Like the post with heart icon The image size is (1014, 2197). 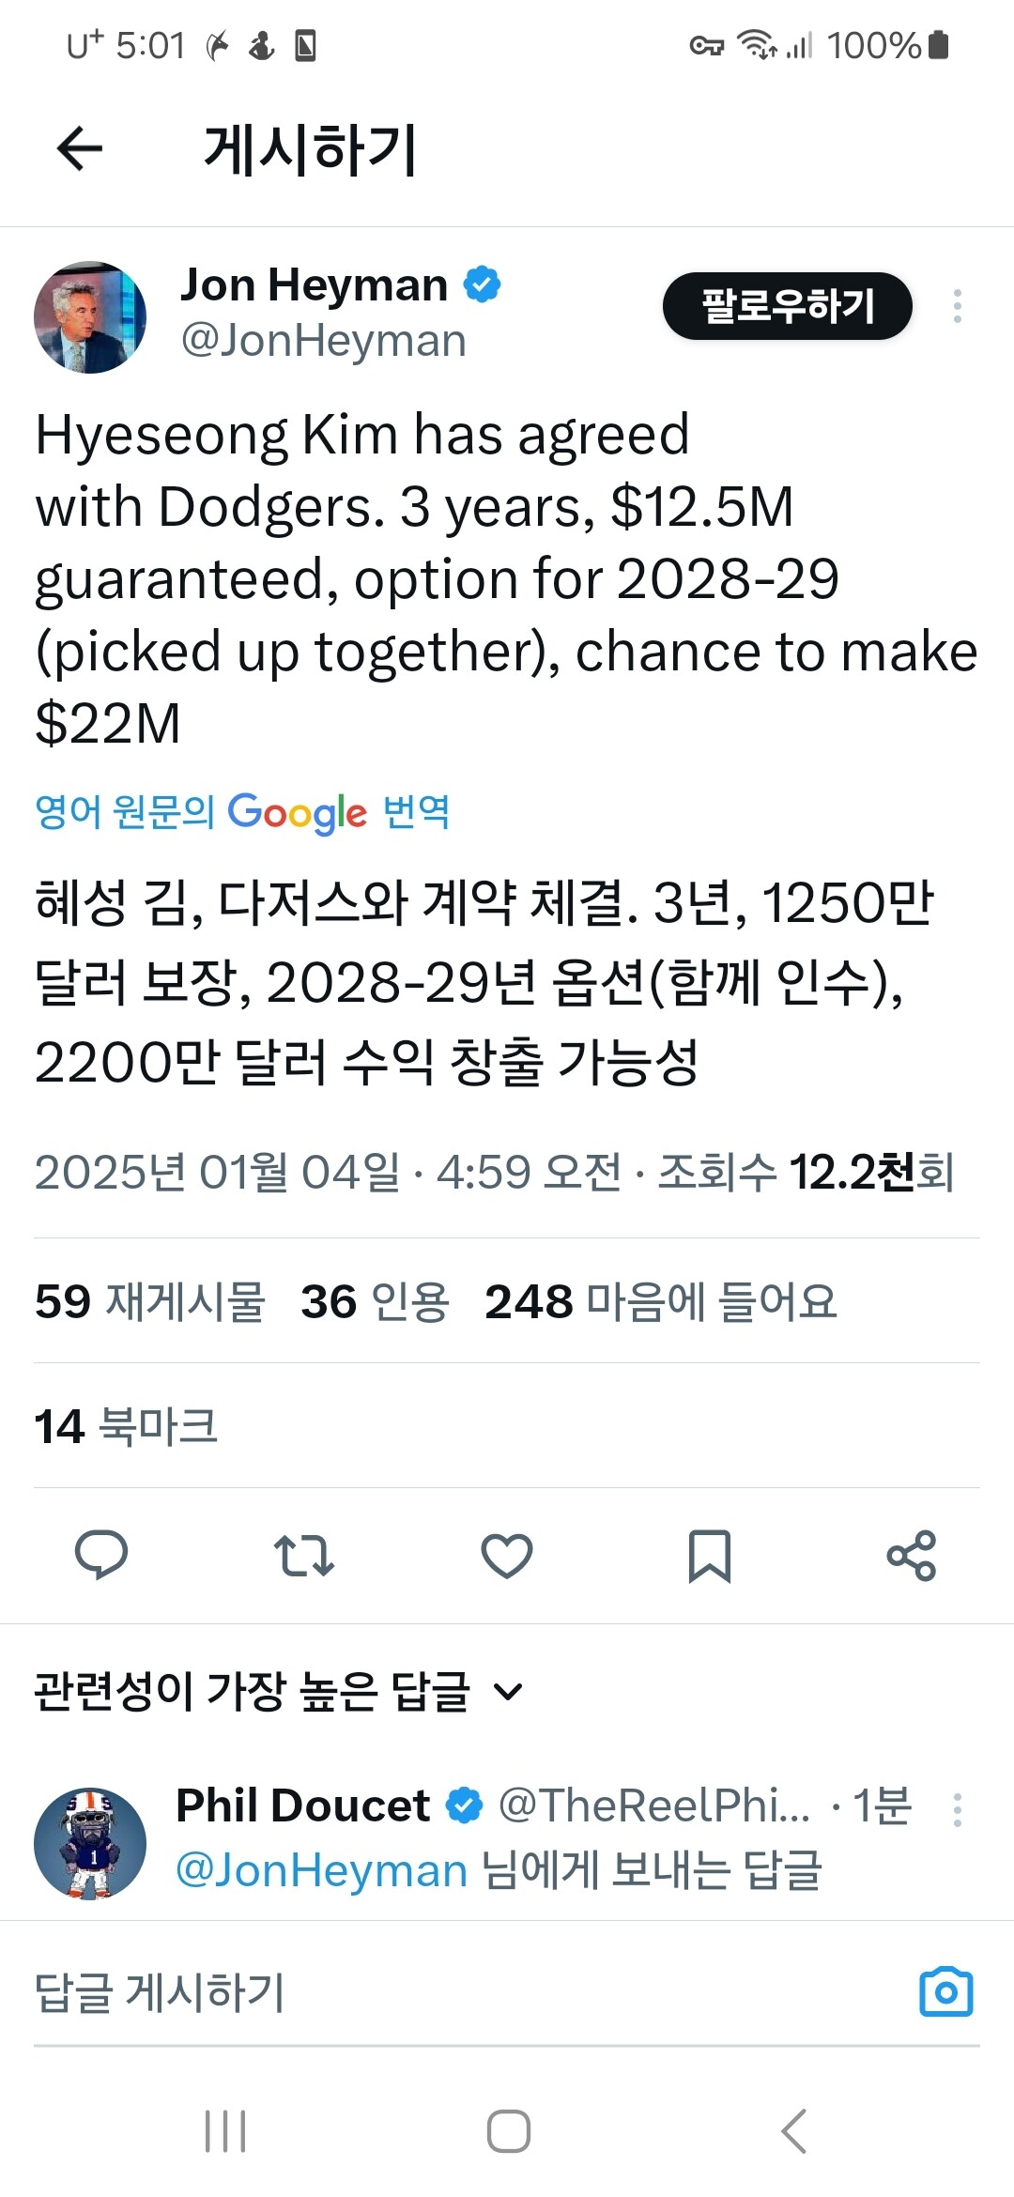507,1555
